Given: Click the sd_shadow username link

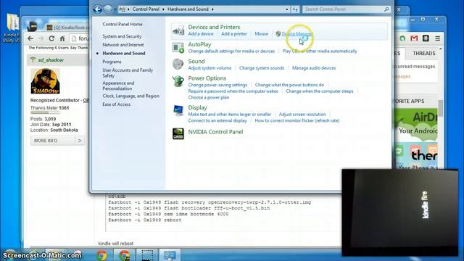Looking at the screenshot, I should [51, 60].
